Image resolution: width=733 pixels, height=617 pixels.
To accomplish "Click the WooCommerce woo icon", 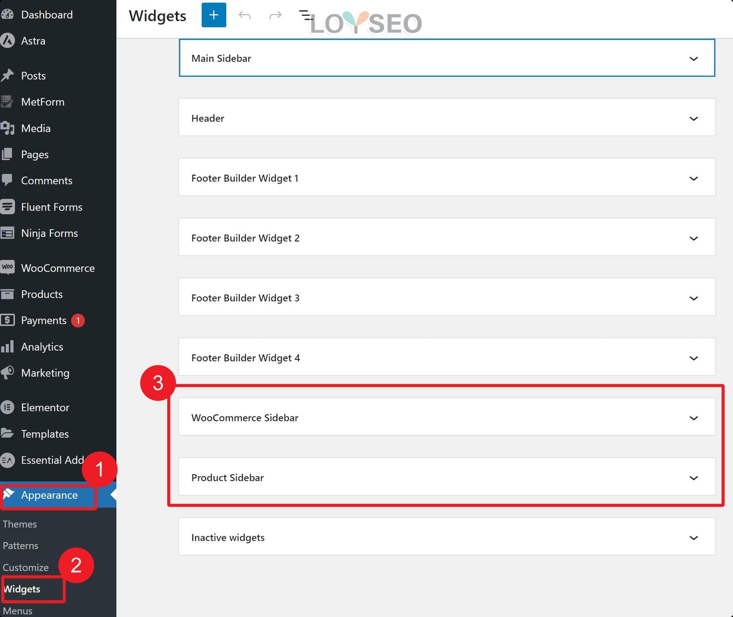I will 7,267.
